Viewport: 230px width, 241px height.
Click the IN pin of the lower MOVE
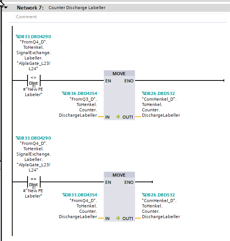tap(108, 219)
